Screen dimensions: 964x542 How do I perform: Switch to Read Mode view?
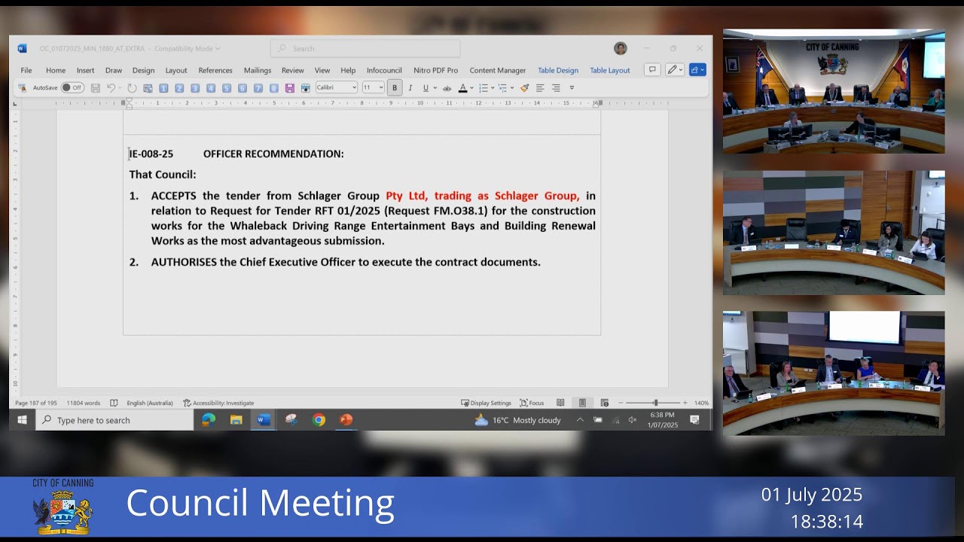point(560,403)
